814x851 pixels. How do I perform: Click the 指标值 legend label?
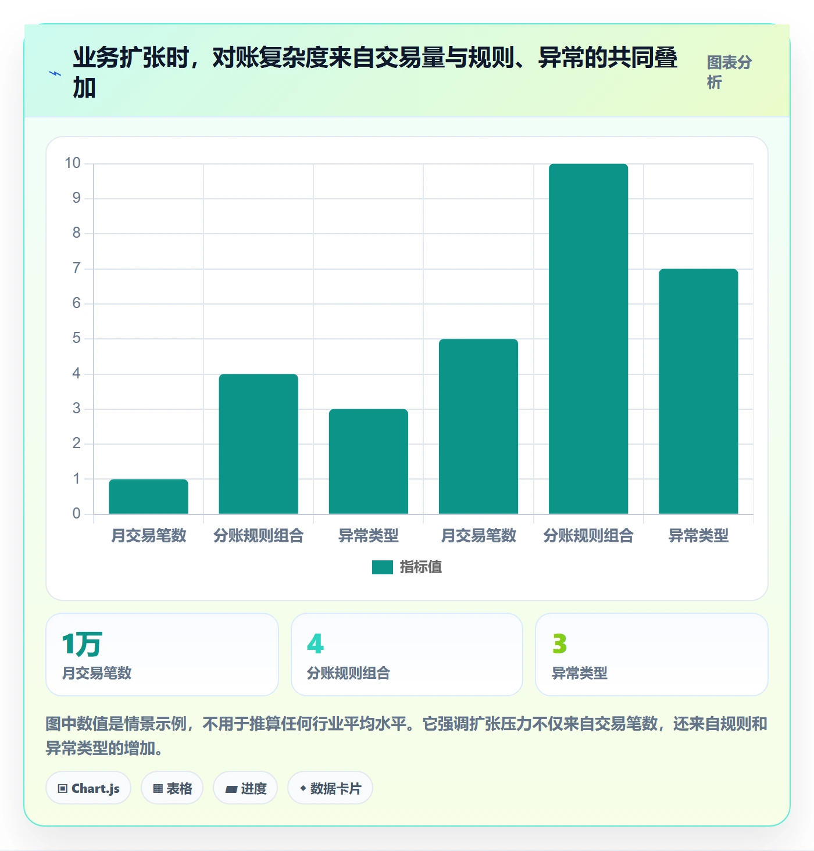tap(421, 567)
